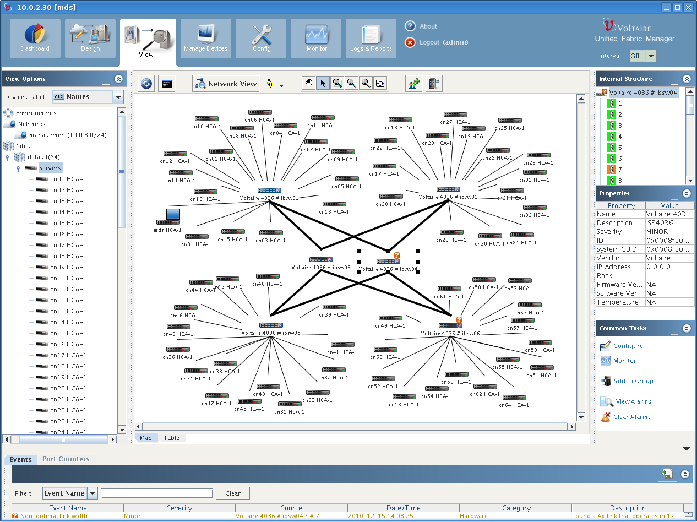Select the arrow pointer selection mode
The height and width of the screenshot is (522, 697).
coord(323,84)
